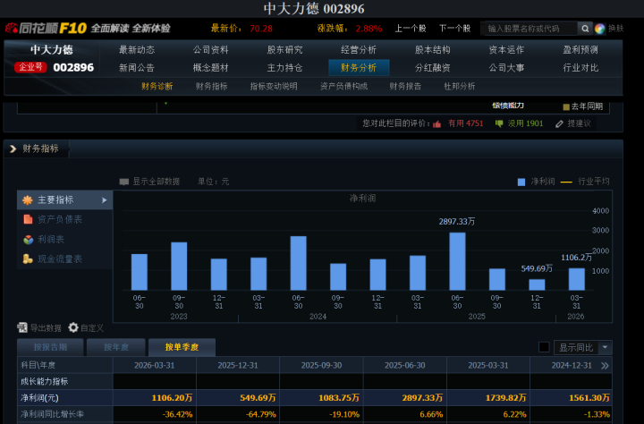The height and width of the screenshot is (424, 644).
Task: Click the 同花顺 F10 logo
Action: point(46,28)
